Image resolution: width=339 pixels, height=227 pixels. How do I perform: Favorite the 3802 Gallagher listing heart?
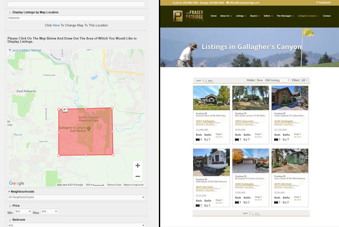coord(262,183)
